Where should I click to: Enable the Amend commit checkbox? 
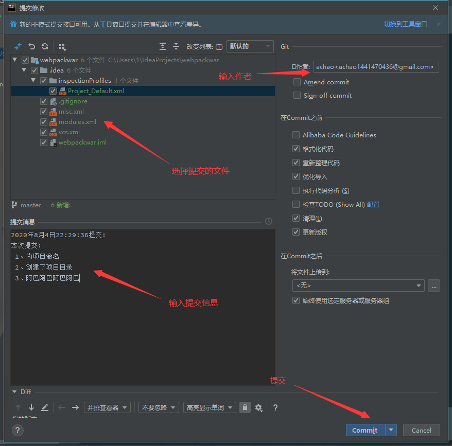pos(297,82)
